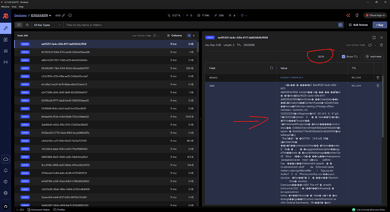Open the Pub/Sub sidebar icon
The height and width of the screenshot is (212, 390).
(x=6, y=62)
